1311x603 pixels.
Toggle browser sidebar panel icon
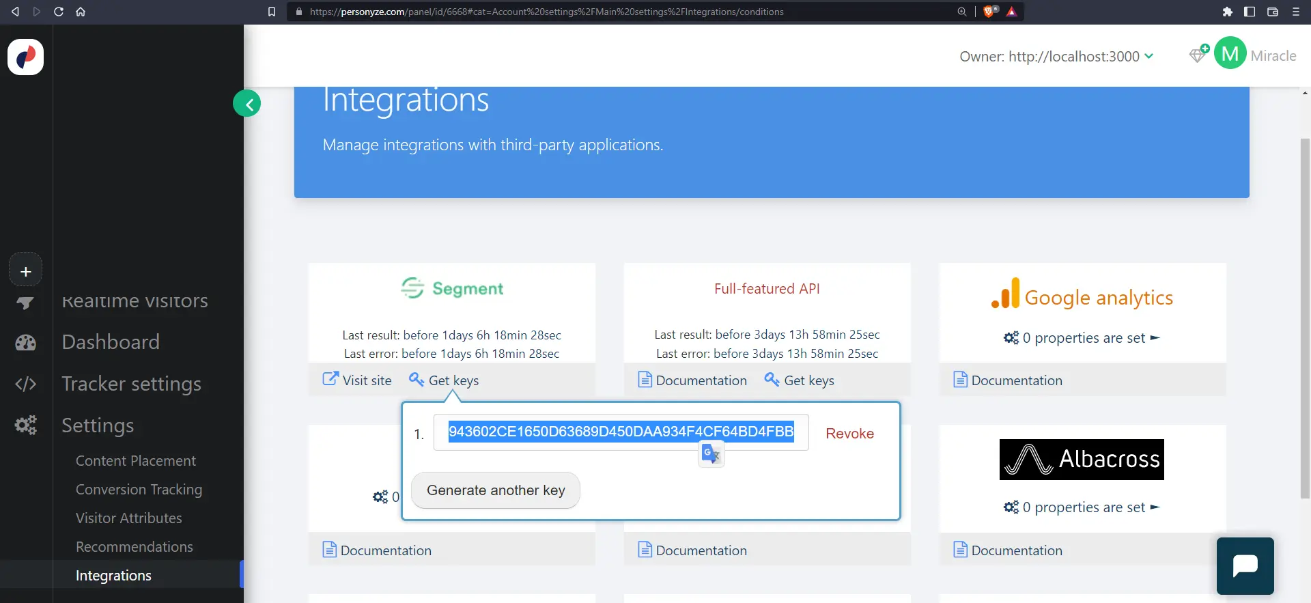[1250, 12]
